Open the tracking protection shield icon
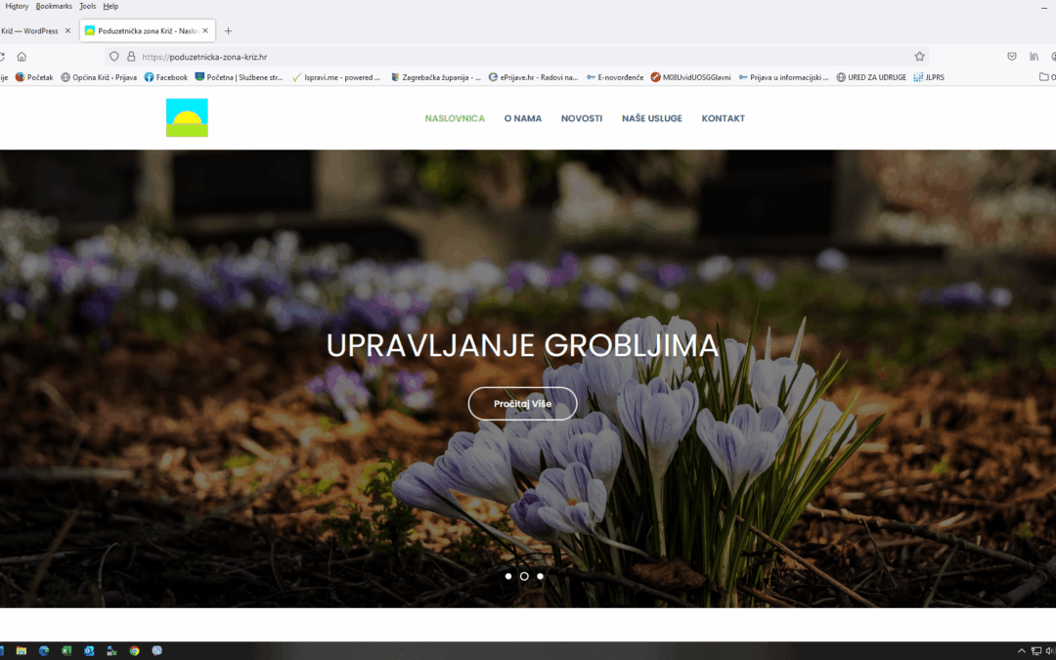 point(114,57)
